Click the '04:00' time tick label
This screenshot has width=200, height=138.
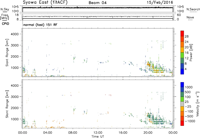coord(47,133)
